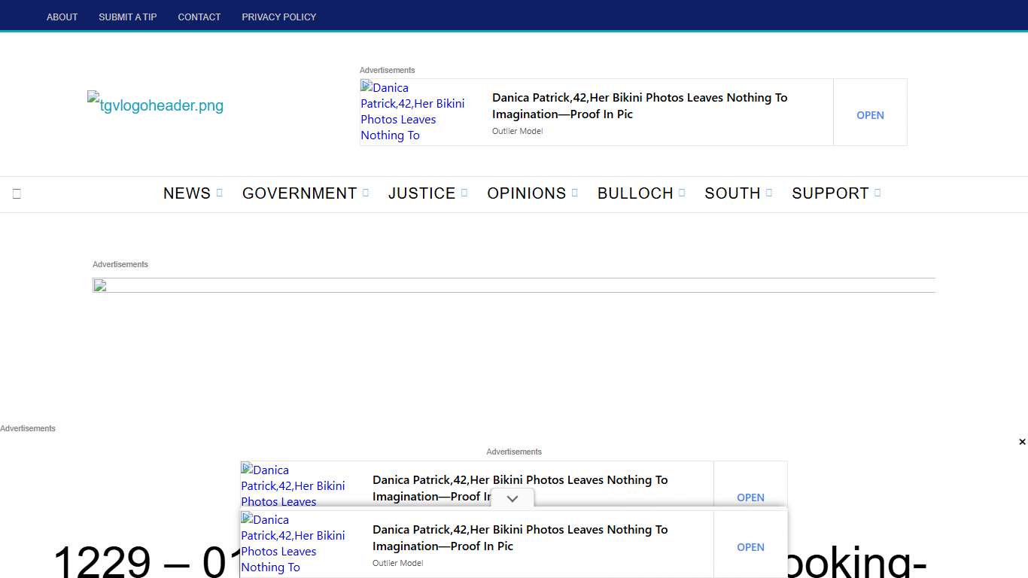
Task: Click OPEN on the top Danica Patrick ad
Action: pos(870,115)
